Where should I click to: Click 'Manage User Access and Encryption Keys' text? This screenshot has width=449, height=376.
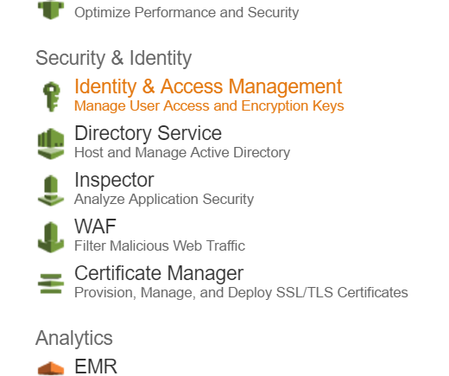(x=209, y=105)
